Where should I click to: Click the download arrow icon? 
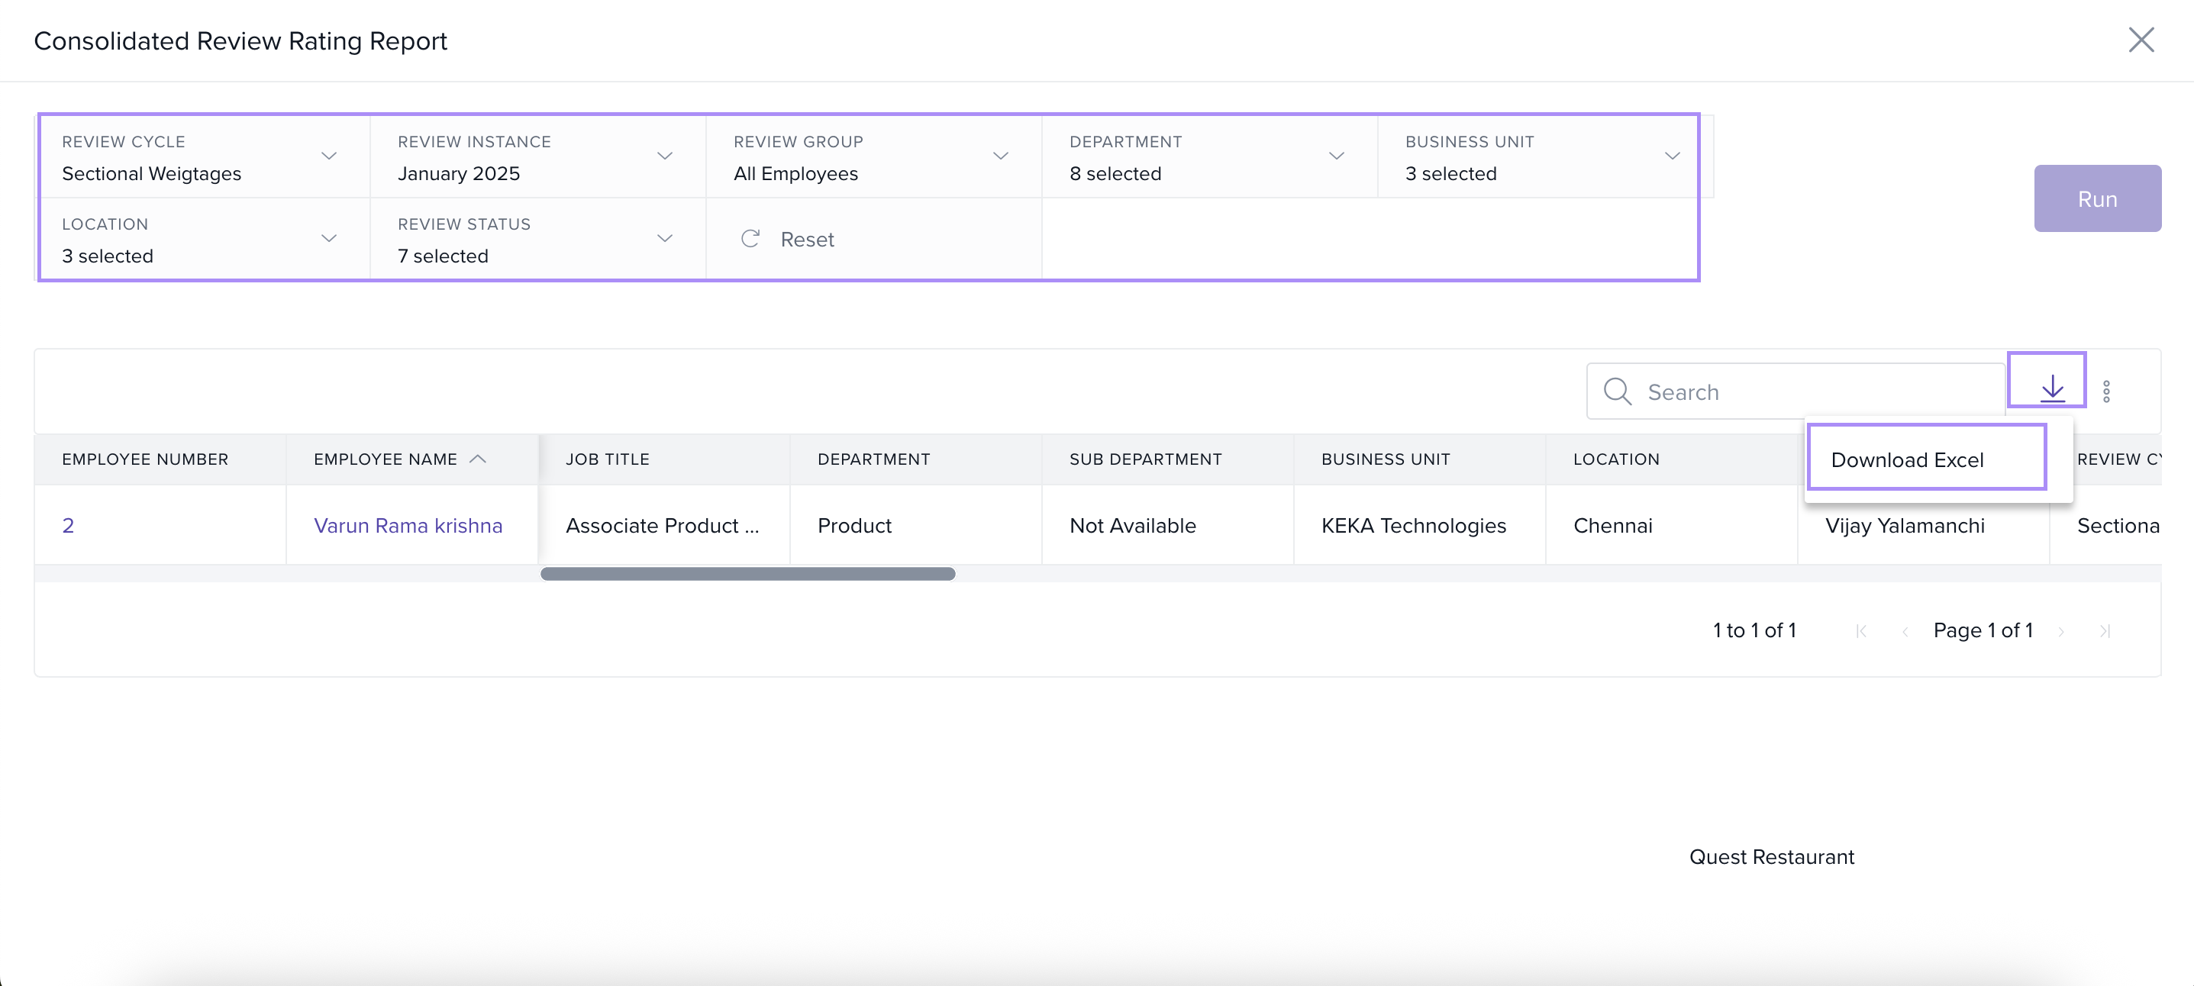click(x=2052, y=388)
